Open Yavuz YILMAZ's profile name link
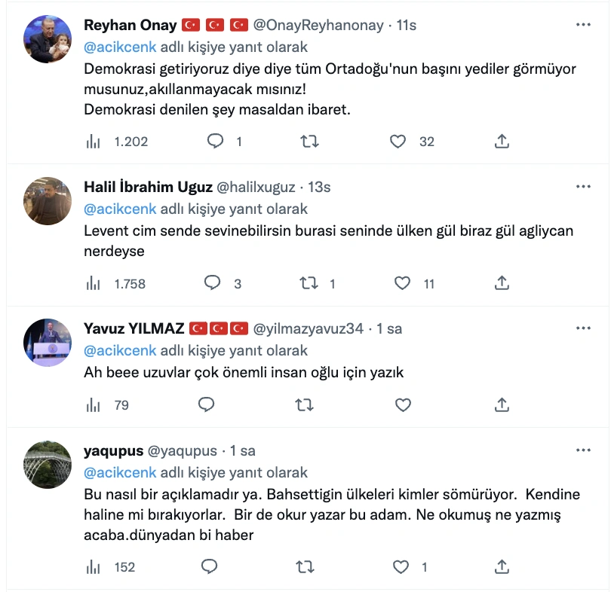 [134, 328]
